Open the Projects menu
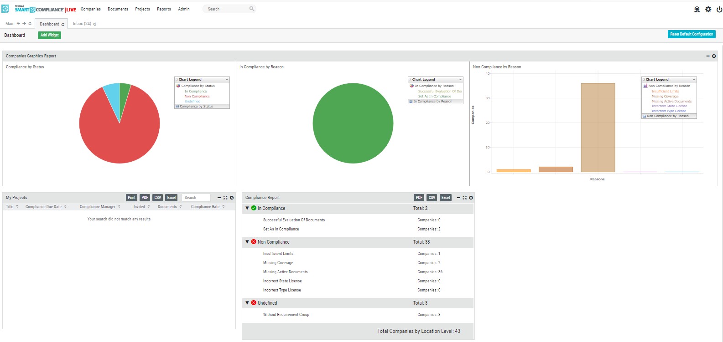The image size is (723, 342). pyautogui.click(x=142, y=9)
